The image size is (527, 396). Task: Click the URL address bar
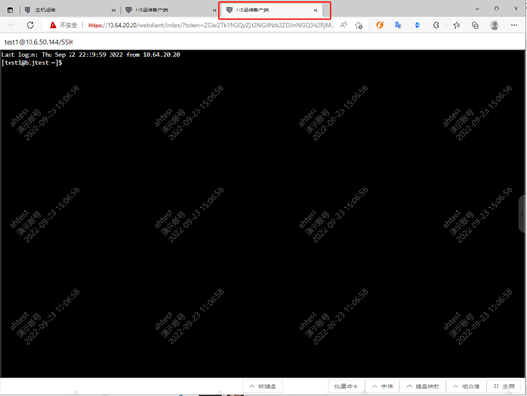tap(211, 25)
